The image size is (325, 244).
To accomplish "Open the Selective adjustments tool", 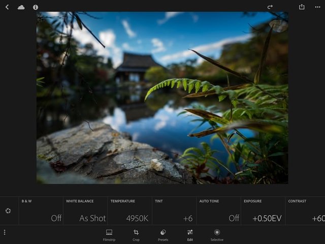I will (x=217, y=235).
